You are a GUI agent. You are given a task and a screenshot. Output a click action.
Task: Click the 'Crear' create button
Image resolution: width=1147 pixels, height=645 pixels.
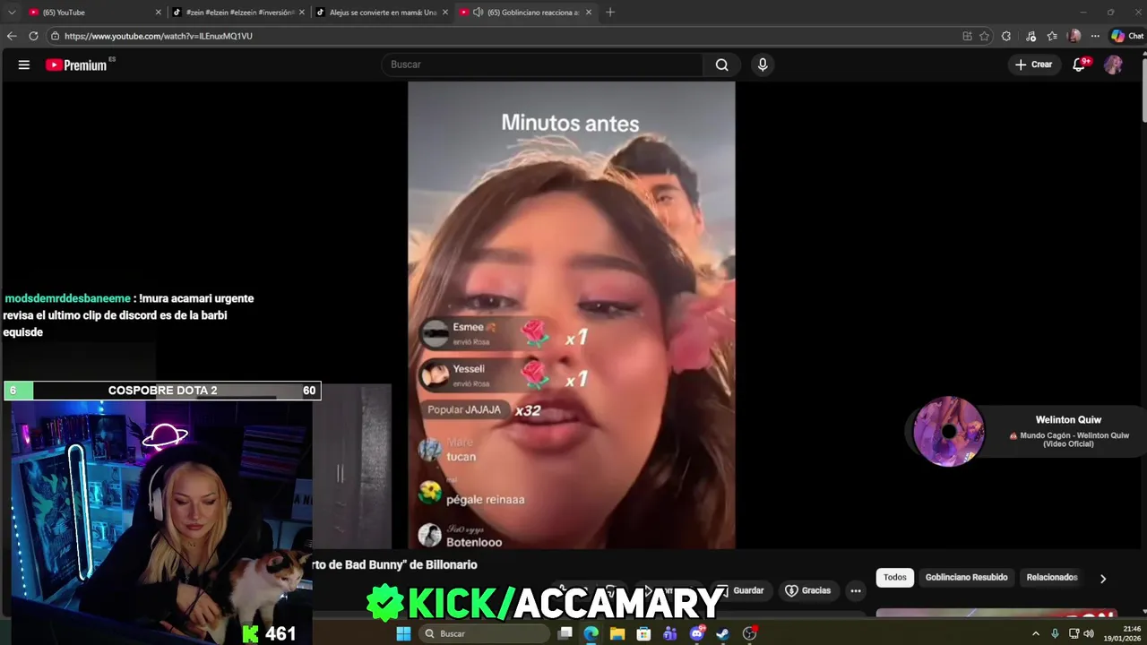(x=1033, y=64)
